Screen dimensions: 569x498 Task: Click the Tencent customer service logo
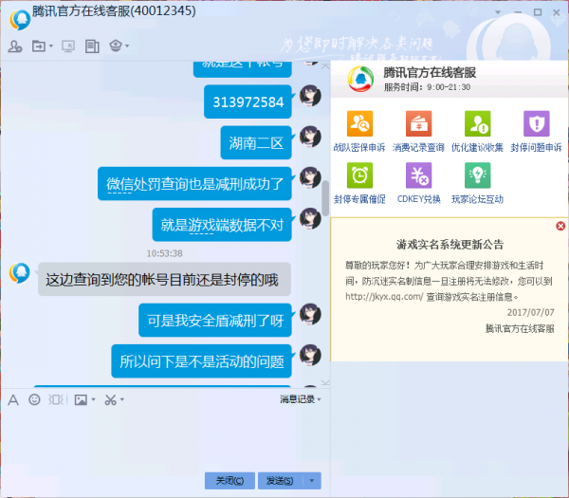(x=360, y=79)
